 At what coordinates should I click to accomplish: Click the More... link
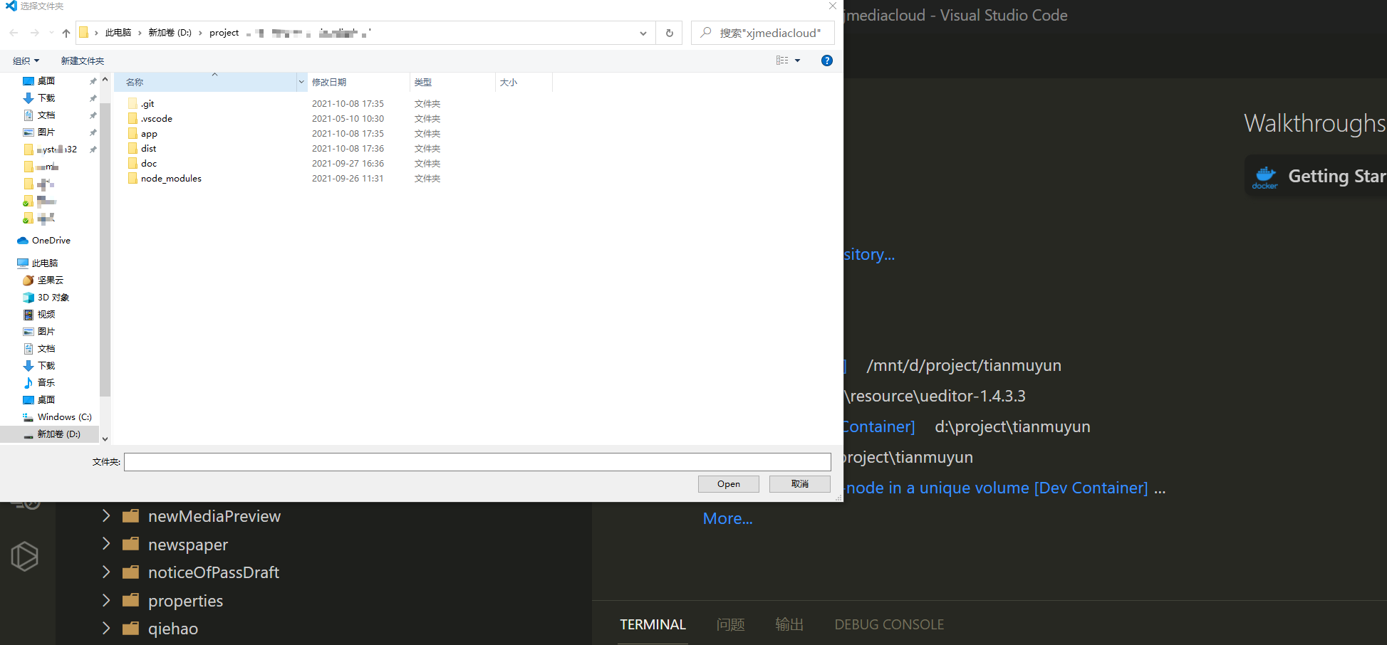(x=727, y=518)
